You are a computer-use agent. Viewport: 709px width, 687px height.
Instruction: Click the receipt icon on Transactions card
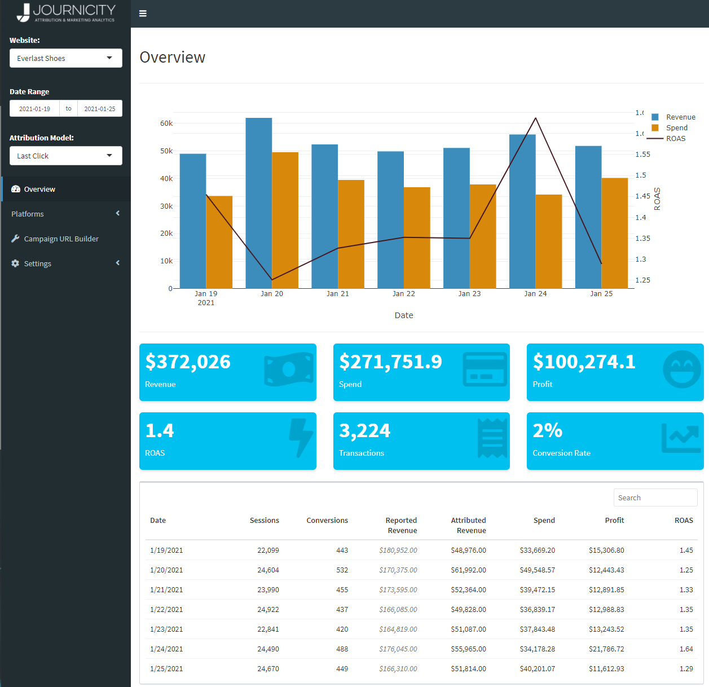[x=492, y=438]
